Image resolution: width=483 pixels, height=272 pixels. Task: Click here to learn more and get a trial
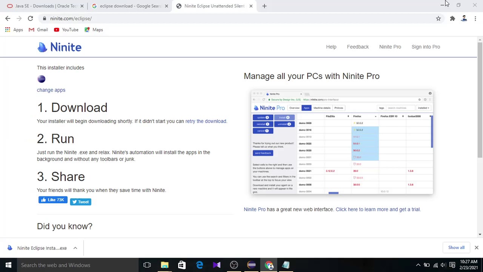pos(377,209)
